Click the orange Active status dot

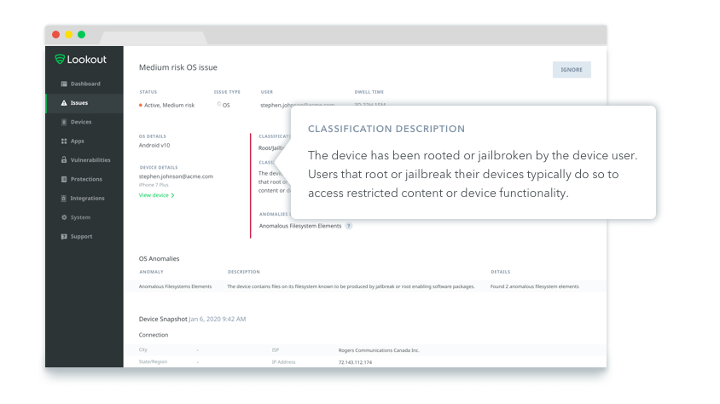point(141,105)
